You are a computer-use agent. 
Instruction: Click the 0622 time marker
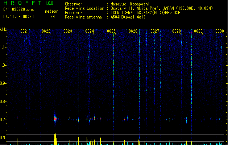pos(46,31)
